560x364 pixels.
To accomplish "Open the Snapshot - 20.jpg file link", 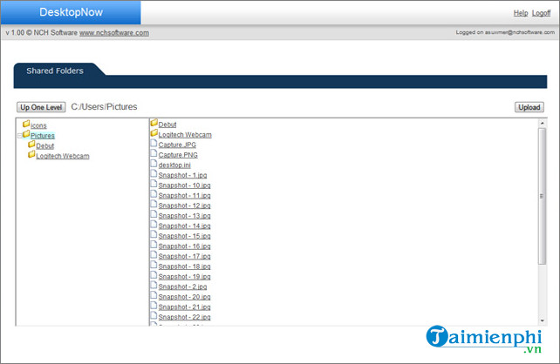I will click(185, 297).
